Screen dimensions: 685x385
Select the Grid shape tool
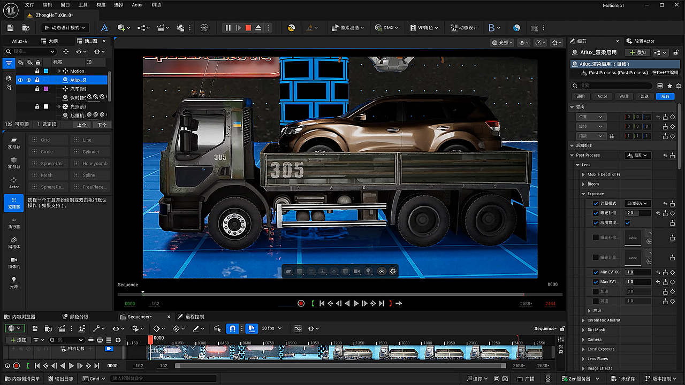tap(48, 140)
